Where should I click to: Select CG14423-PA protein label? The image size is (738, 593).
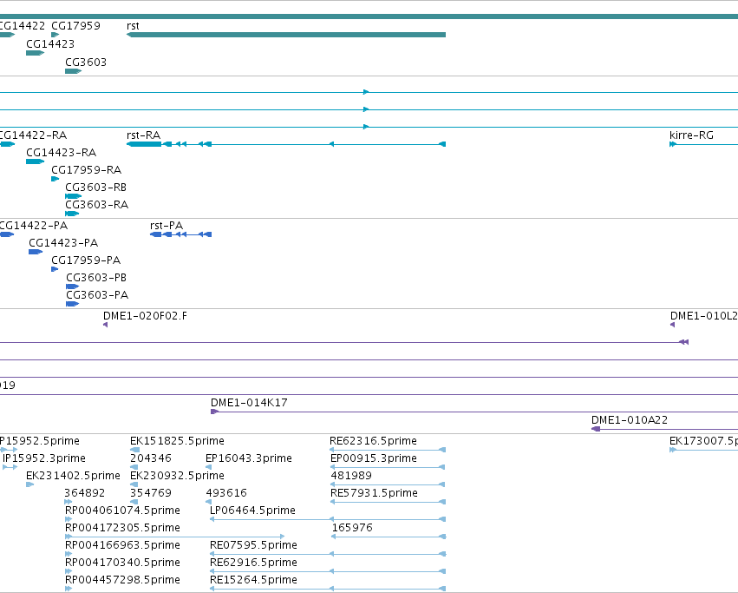(x=63, y=243)
